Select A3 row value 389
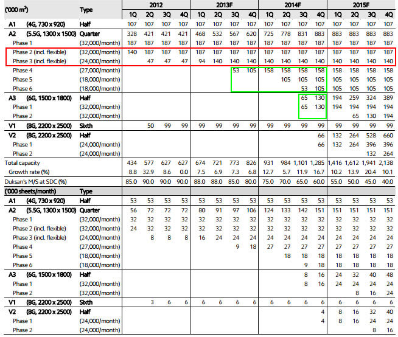Viewport: 398px width, 337px height. [388, 98]
